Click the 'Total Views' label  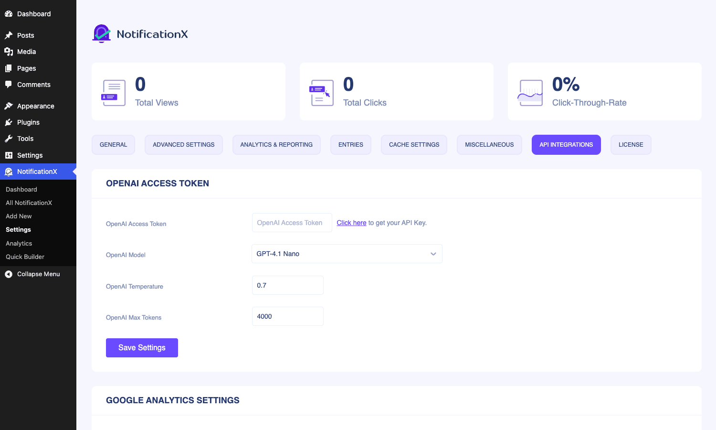tap(157, 103)
